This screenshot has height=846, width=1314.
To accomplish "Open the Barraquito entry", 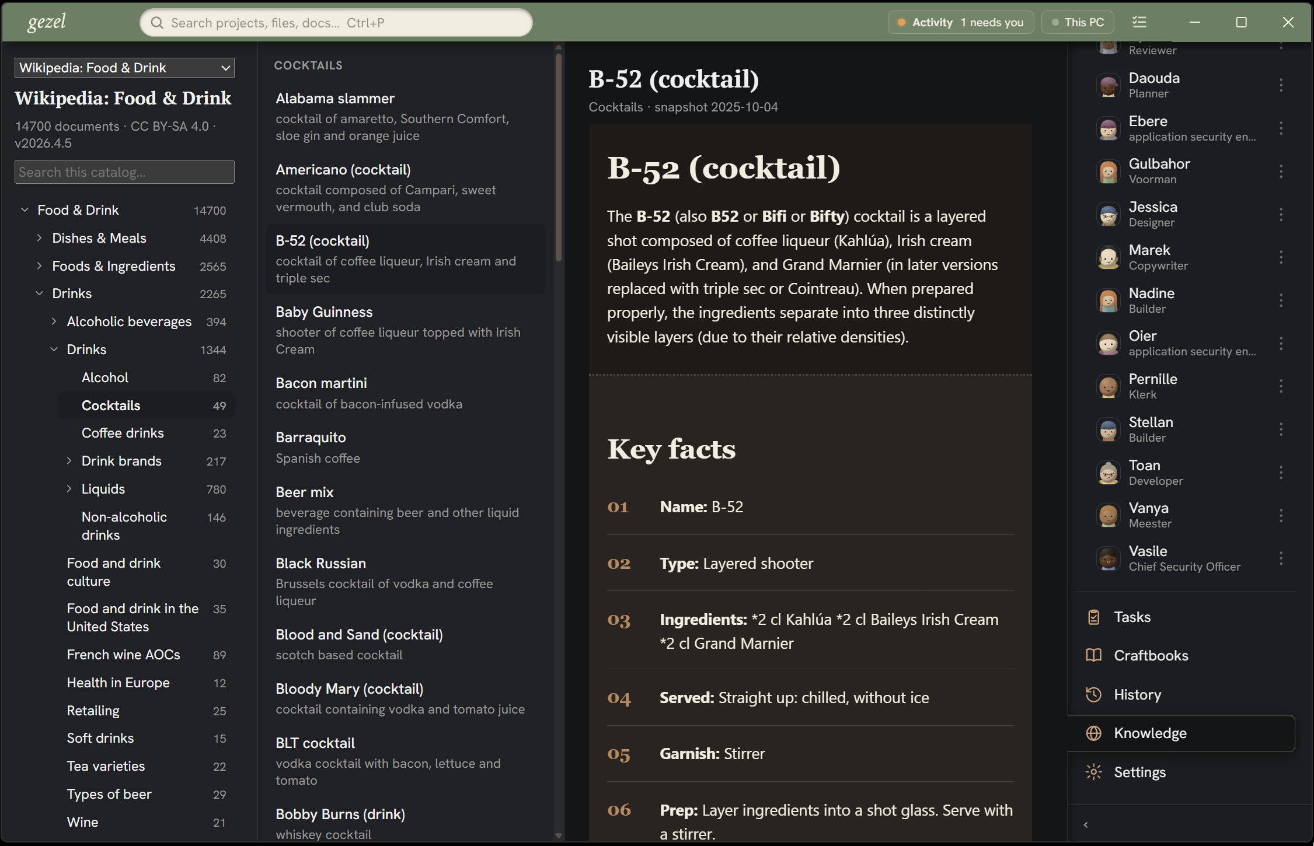I will point(406,448).
